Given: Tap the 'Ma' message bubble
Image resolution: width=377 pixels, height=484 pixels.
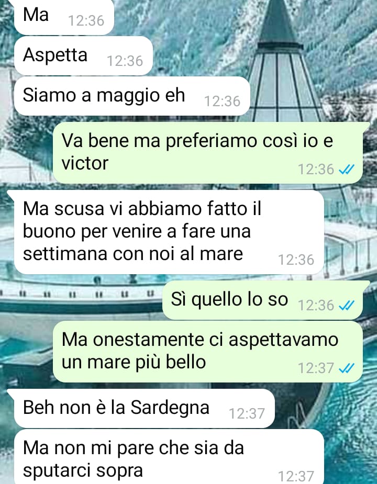Looking at the screenshot, I should [x=64, y=16].
